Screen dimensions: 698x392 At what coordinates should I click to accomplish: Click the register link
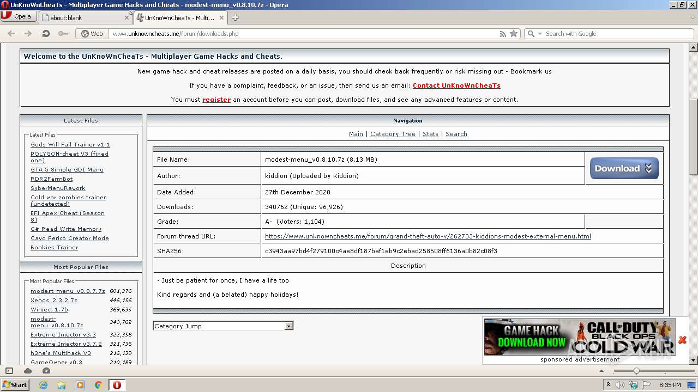click(x=216, y=100)
